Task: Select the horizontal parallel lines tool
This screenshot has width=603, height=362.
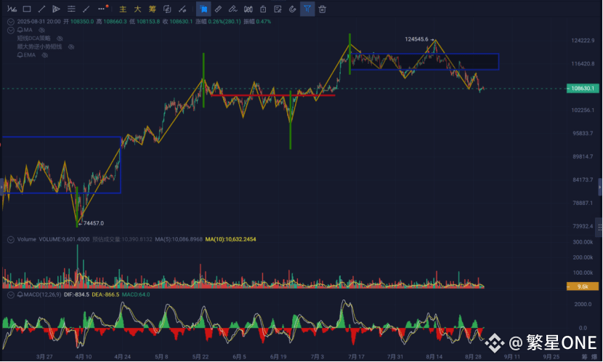Action: 71,9
